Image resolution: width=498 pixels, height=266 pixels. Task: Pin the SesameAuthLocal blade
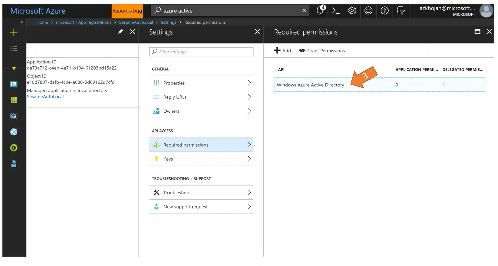click(121, 32)
